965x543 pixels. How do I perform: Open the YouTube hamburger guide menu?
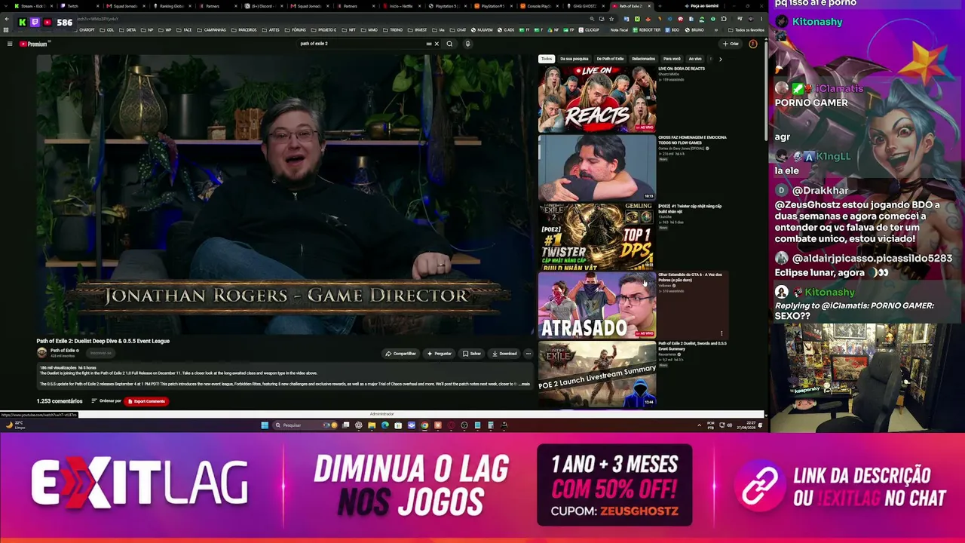coord(10,44)
